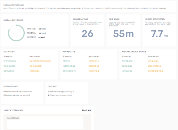This screenshot has width=178, height=130.
Task: Click the "OTHER" COMMENTS heading
Action: [x=14, y=110]
